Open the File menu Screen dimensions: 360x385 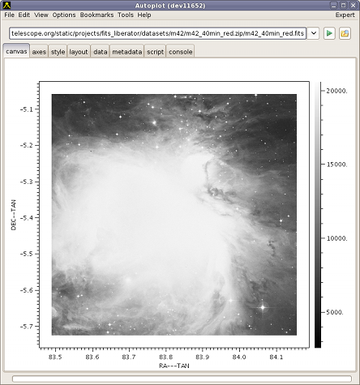(9, 15)
